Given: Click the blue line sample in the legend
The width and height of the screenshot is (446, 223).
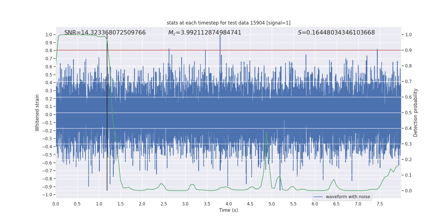Looking at the screenshot, I should tap(318, 197).
